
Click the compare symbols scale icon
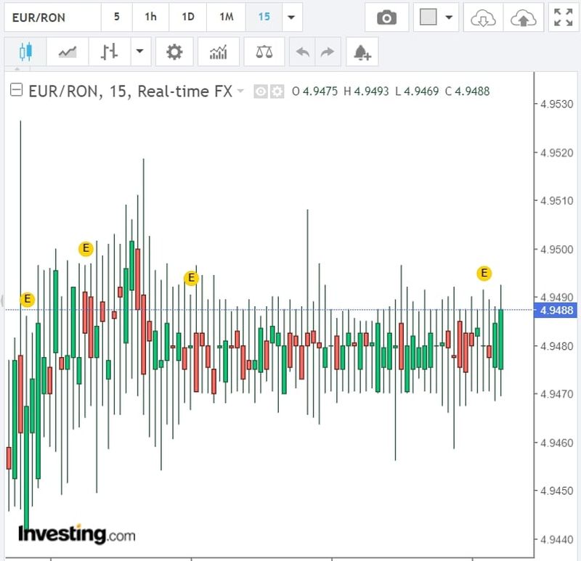(x=259, y=52)
